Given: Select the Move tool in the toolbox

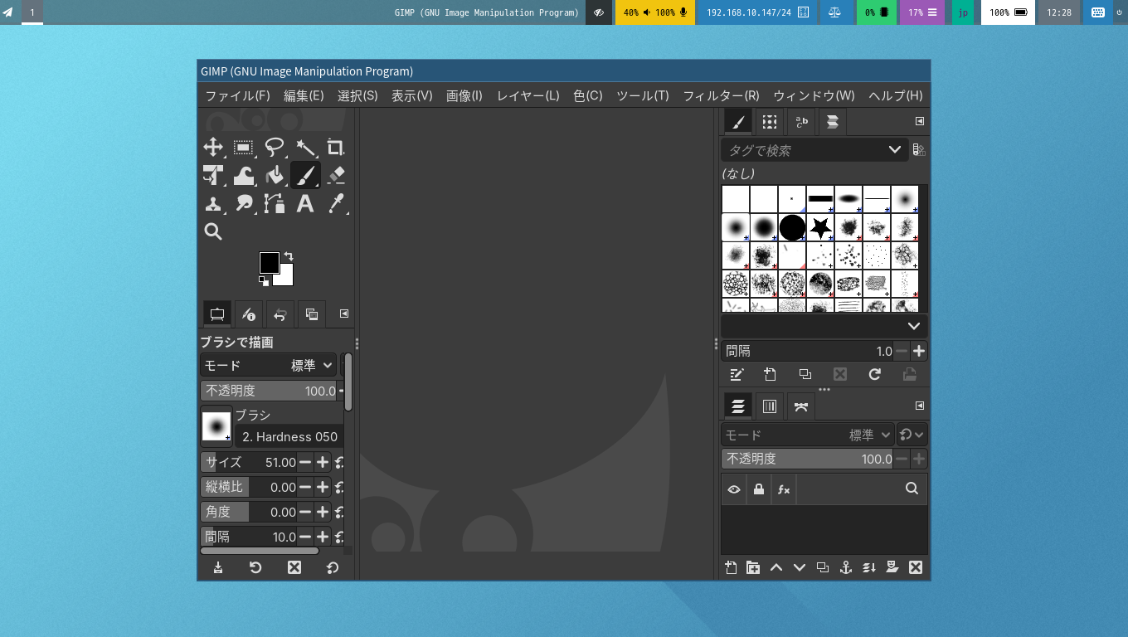Looking at the screenshot, I should tap(213, 148).
